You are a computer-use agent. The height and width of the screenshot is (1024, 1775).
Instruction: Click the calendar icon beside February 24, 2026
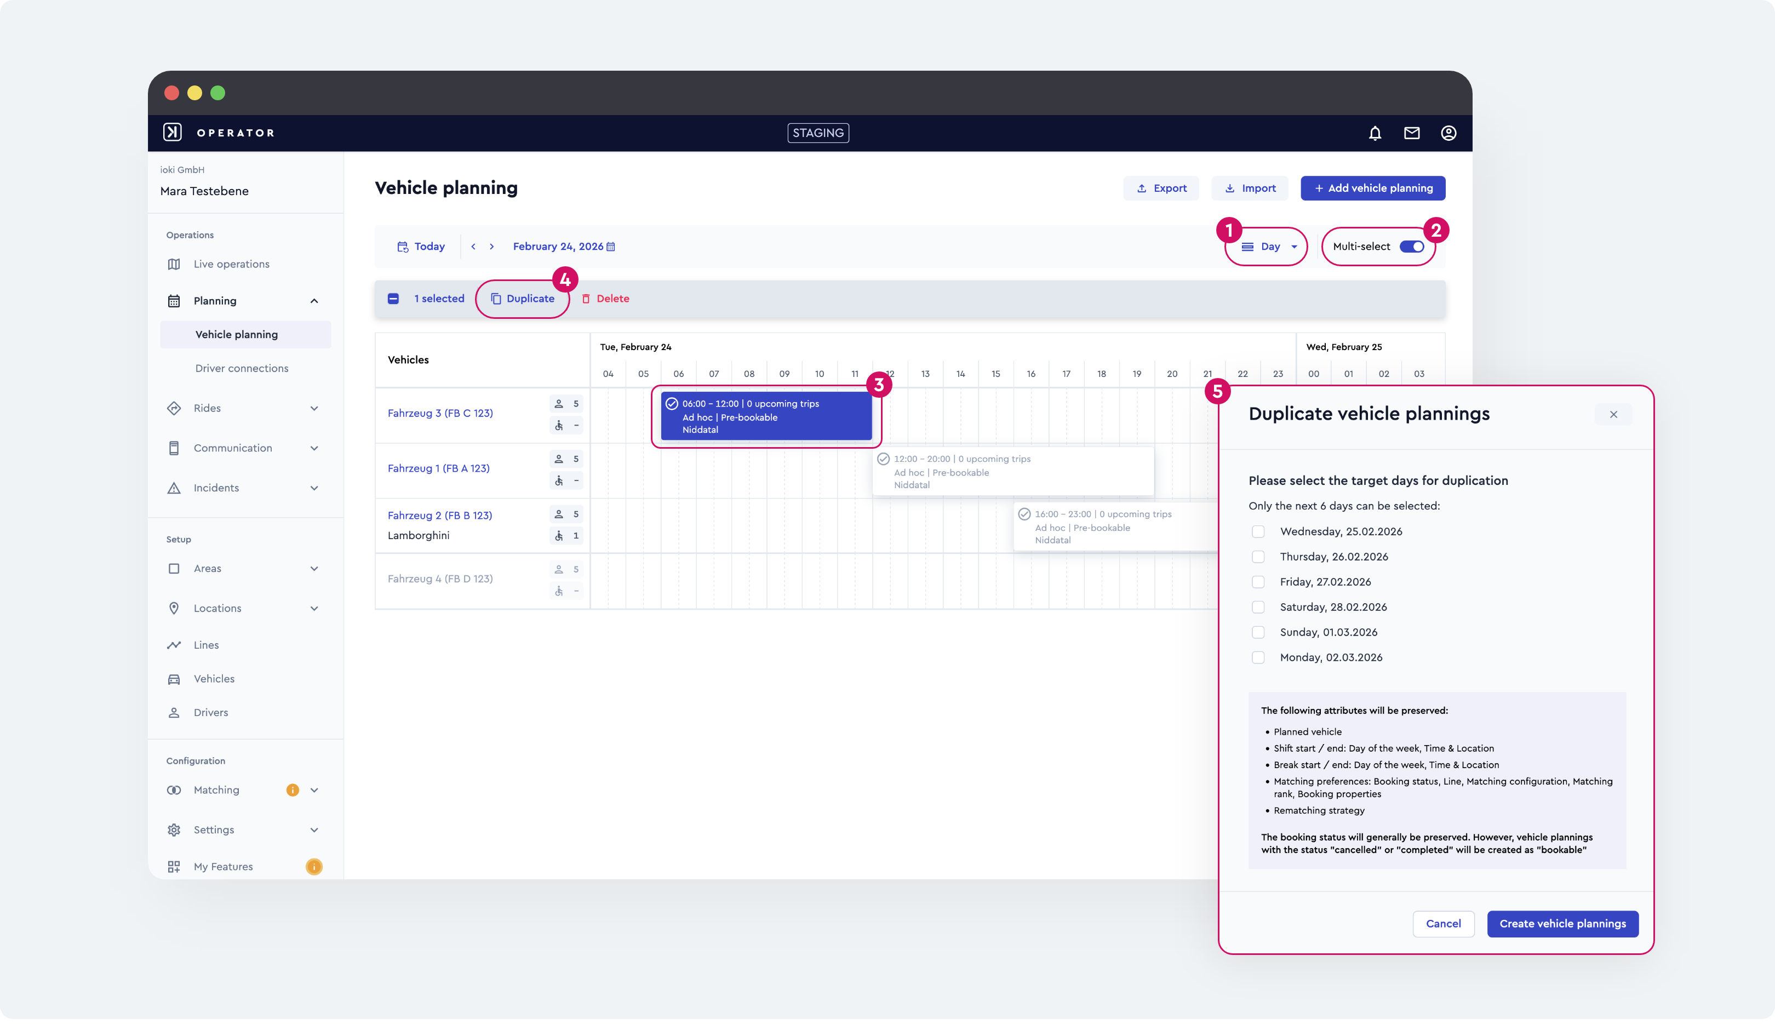coord(610,247)
